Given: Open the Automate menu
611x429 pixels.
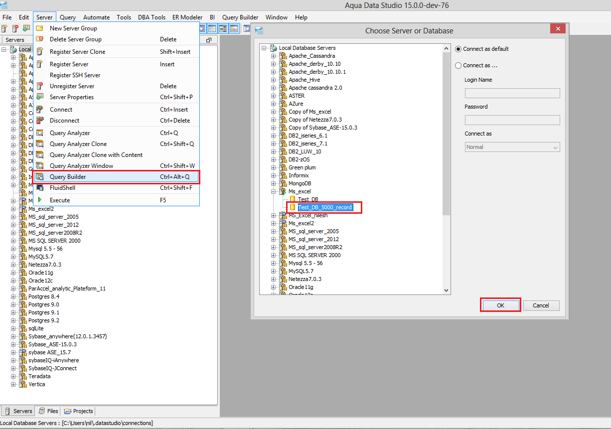Looking at the screenshot, I should 96,17.
